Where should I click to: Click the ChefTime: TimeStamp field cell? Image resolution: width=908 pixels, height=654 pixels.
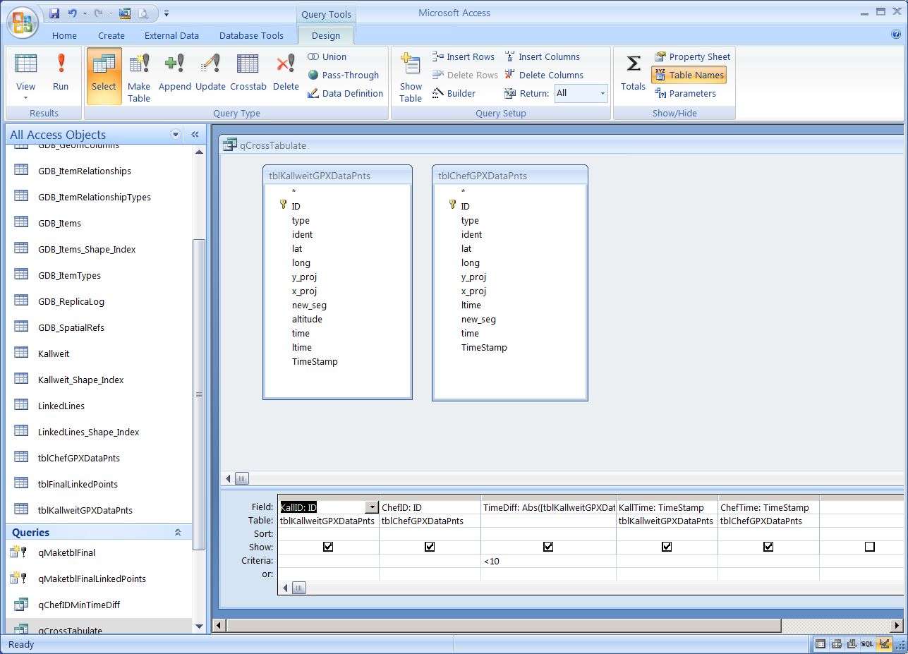tap(768, 507)
